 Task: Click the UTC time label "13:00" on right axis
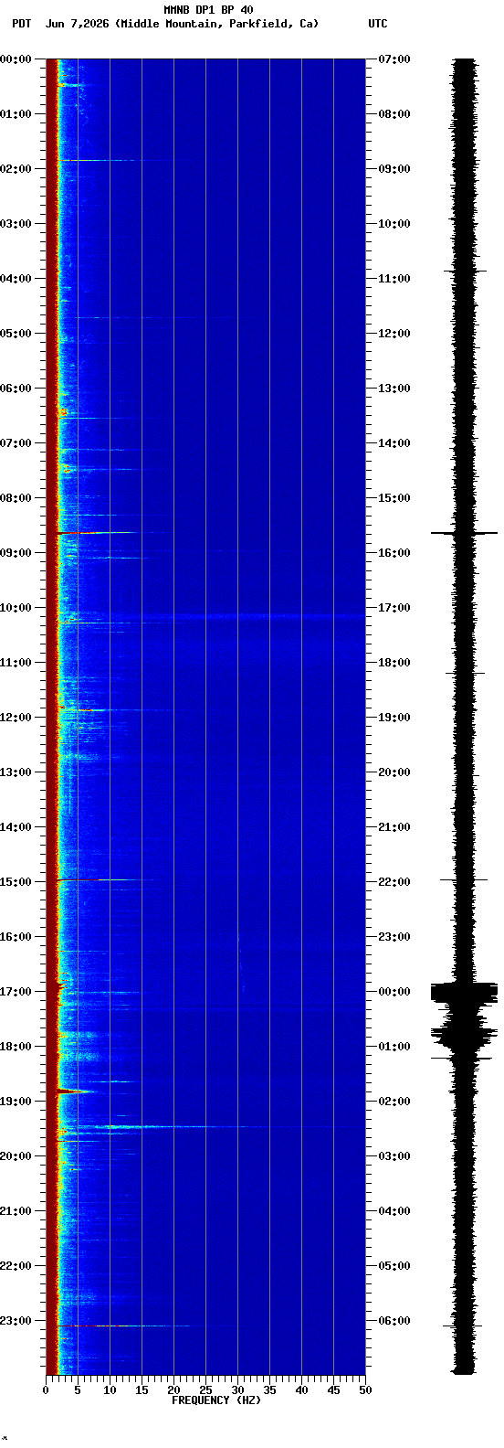pos(394,389)
